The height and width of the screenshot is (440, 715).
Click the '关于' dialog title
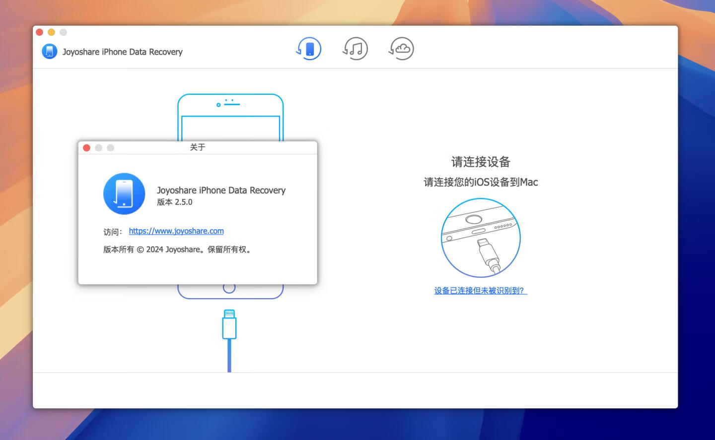pos(198,147)
